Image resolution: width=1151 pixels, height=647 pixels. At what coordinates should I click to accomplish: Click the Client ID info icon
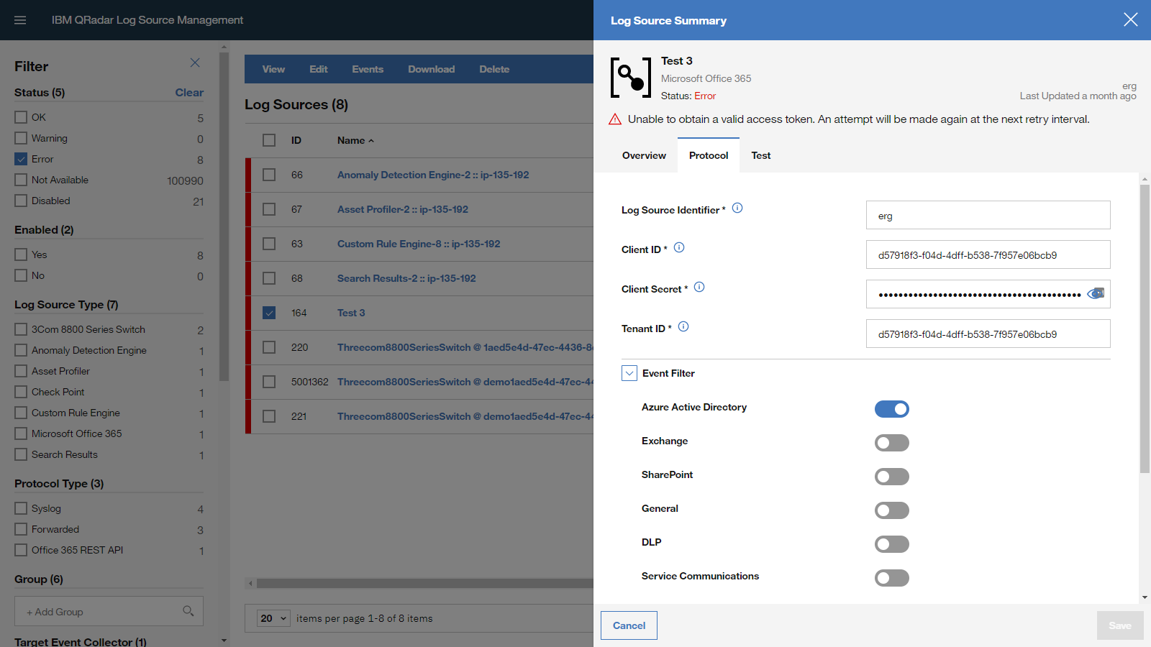(x=679, y=247)
